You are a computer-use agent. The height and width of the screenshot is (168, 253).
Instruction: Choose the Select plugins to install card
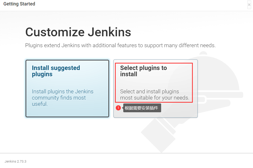[155, 88]
